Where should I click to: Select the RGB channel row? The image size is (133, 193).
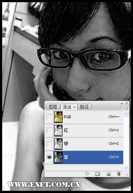[x=88, y=117]
